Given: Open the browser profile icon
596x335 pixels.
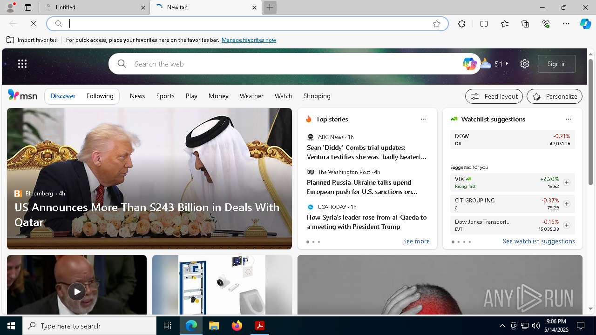Looking at the screenshot, I should 10,7.
